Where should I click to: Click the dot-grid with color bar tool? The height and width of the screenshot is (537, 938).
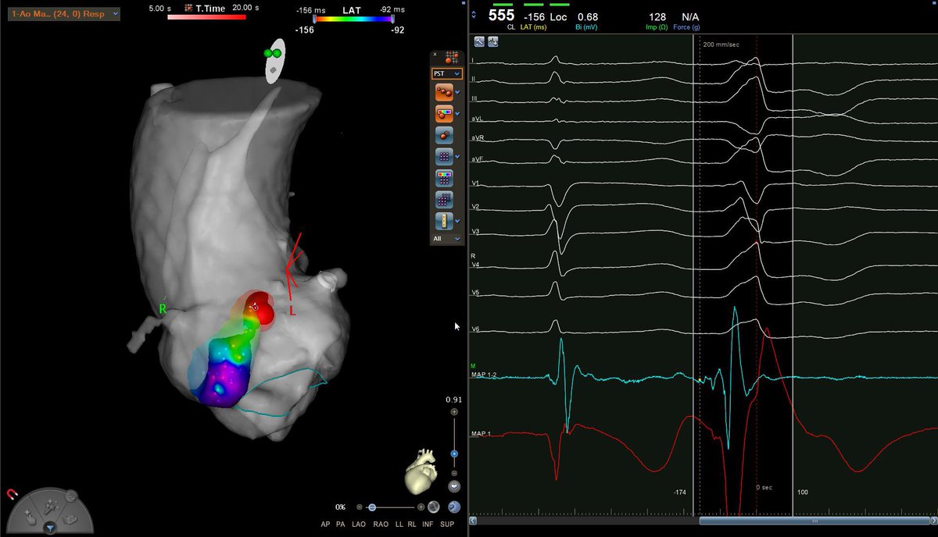(444, 178)
